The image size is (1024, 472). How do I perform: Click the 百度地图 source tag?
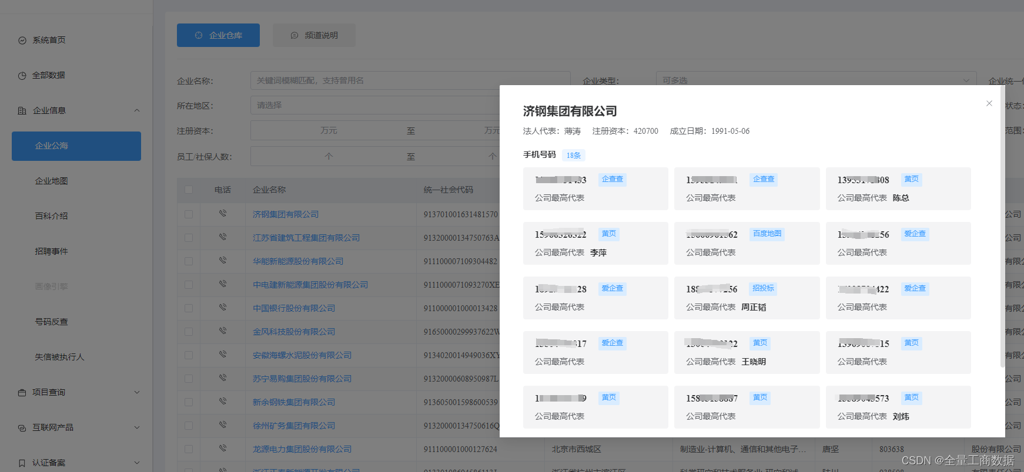[767, 234]
